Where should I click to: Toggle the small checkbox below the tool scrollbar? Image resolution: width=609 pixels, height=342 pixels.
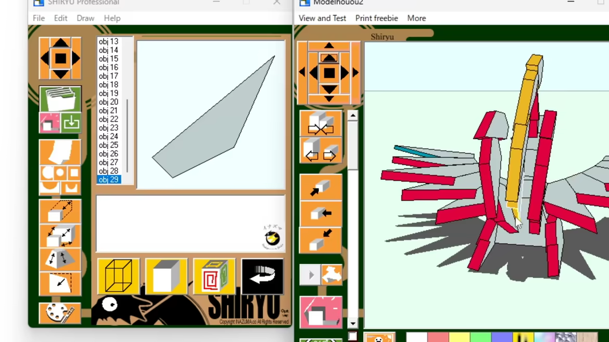352,336
